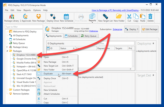Select the Custom Packages folder
Screen dimensions: 164x107
[19, 90]
